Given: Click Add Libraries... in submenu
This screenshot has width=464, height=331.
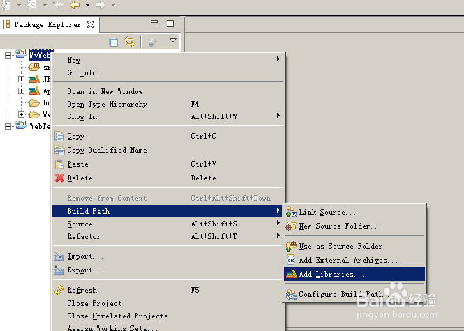Looking at the screenshot, I should pyautogui.click(x=354, y=274).
